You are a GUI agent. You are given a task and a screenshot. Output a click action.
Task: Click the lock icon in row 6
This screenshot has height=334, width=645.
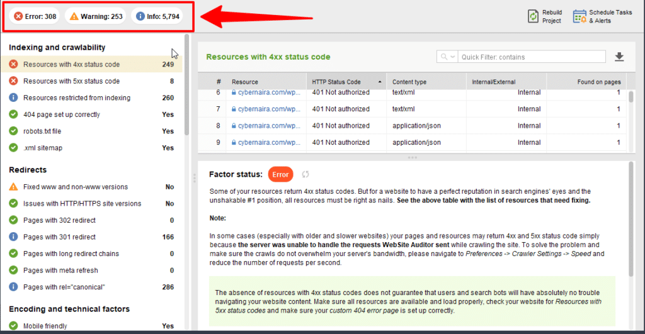234,92
